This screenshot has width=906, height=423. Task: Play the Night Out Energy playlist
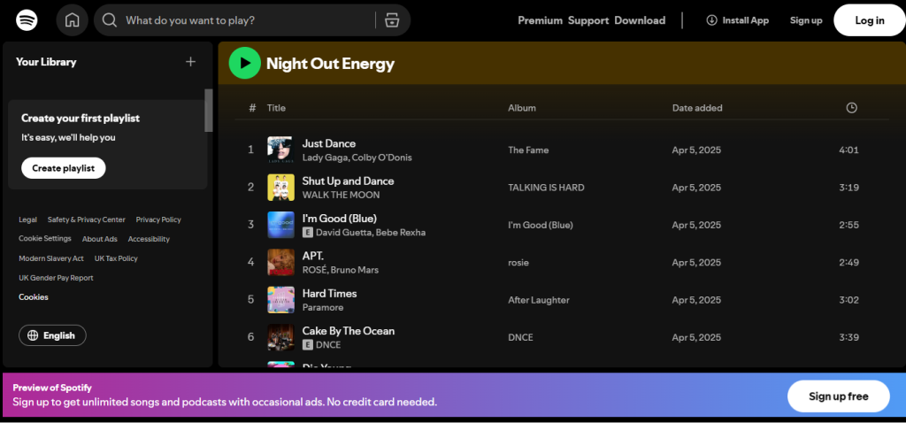pos(244,63)
